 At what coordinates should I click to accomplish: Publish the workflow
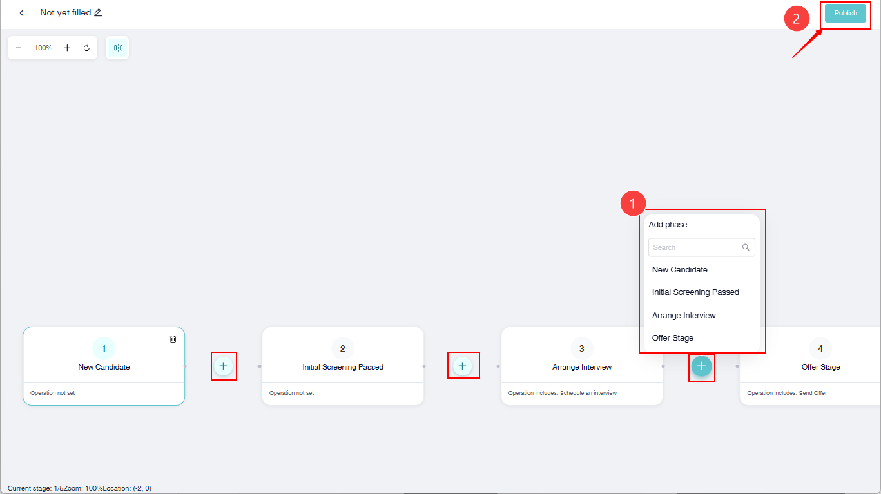pyautogui.click(x=846, y=13)
